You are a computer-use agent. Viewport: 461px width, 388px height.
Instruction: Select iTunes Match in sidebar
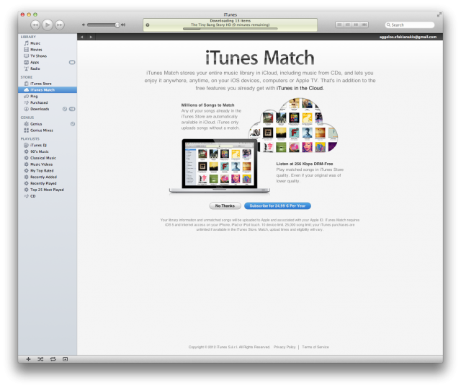[x=48, y=89]
